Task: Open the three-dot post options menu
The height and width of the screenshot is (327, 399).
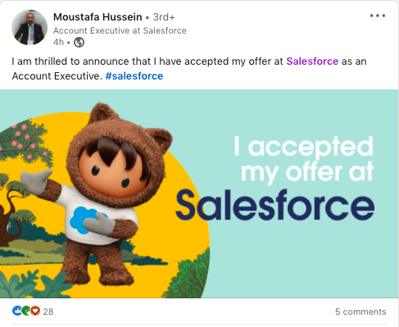Action: tap(378, 16)
